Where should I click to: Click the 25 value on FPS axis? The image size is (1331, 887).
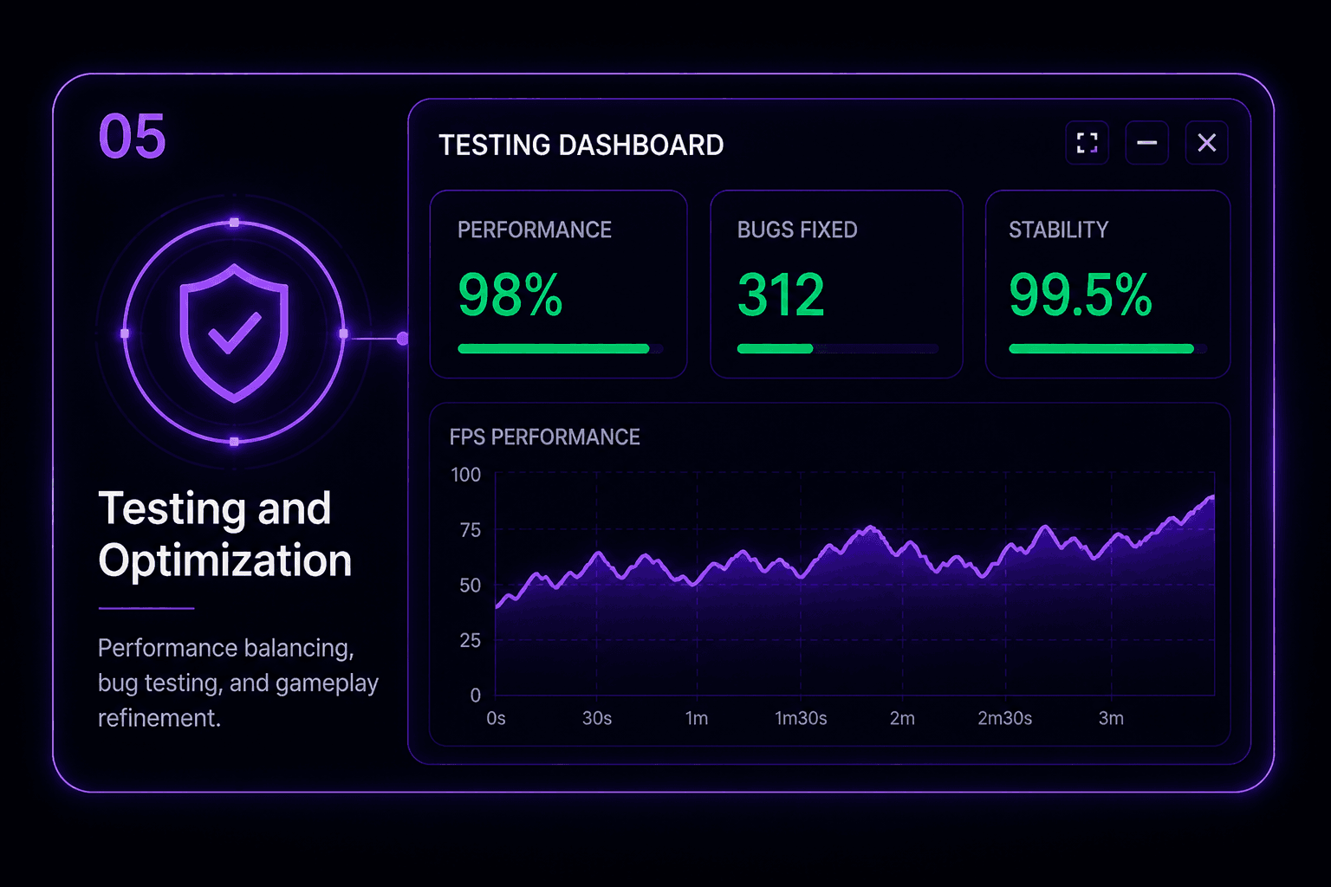point(470,640)
